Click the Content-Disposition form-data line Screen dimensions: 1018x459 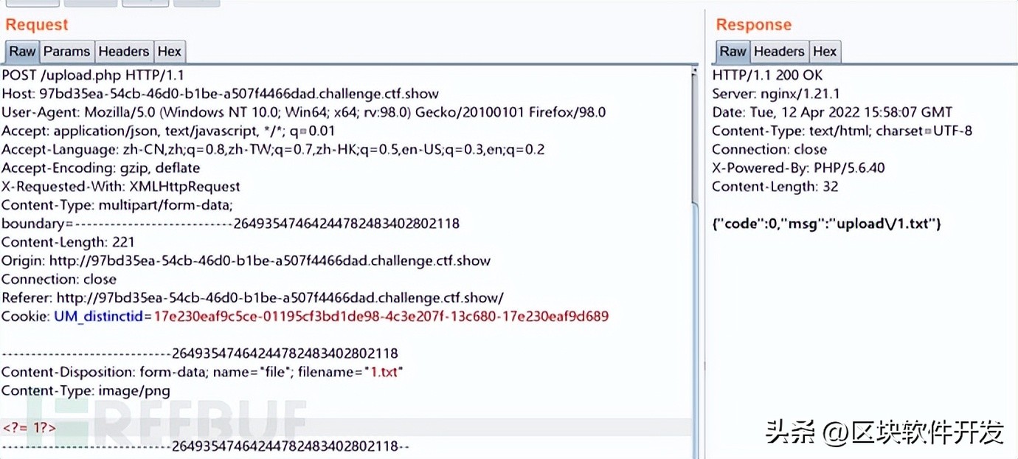(202, 372)
